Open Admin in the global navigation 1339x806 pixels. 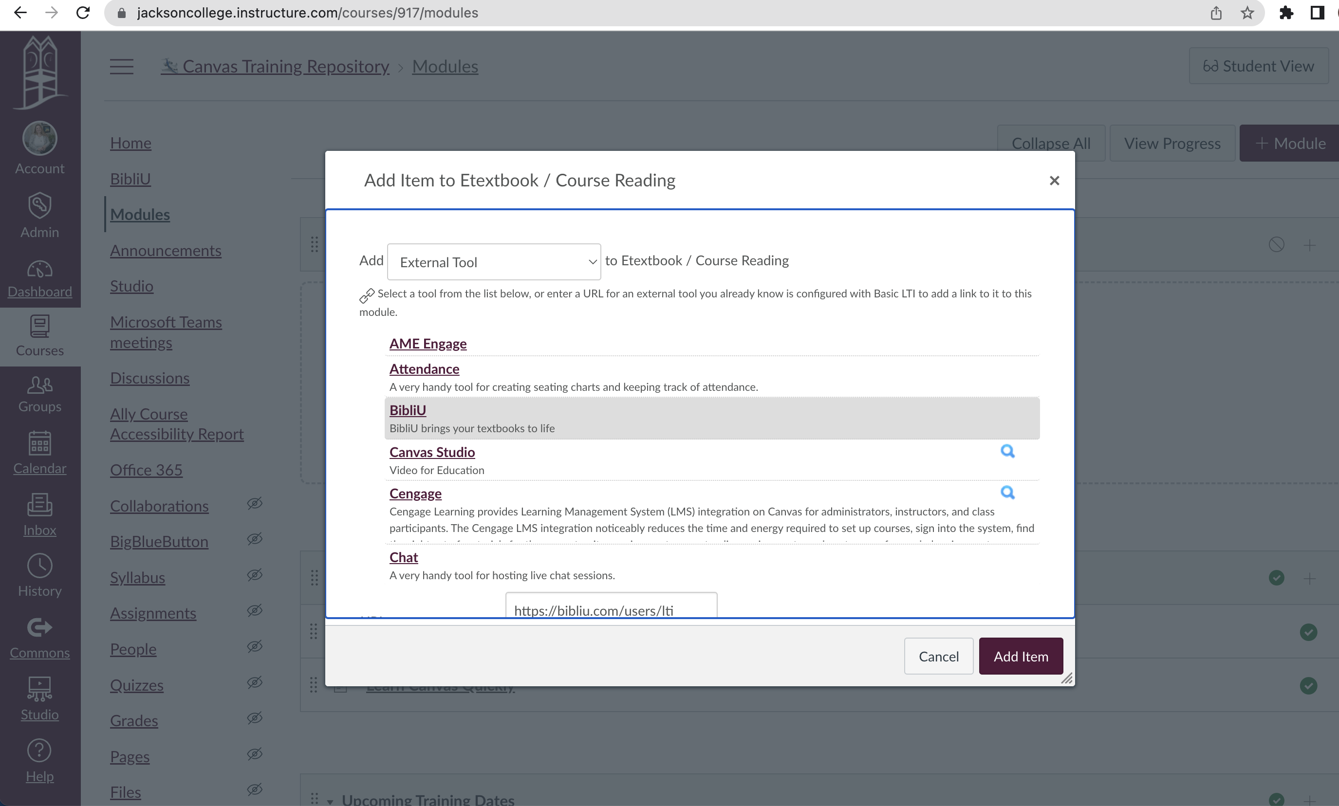pyautogui.click(x=39, y=215)
